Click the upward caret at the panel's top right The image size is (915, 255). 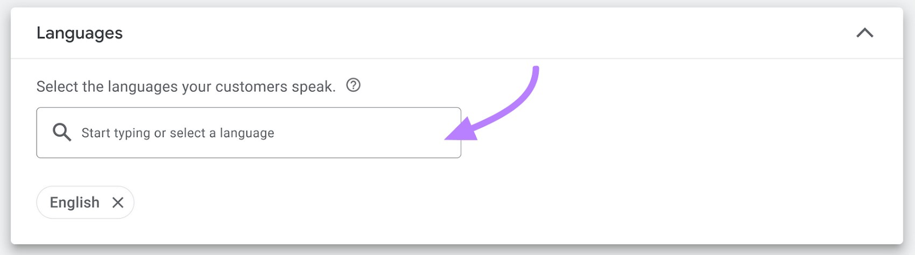click(x=865, y=33)
